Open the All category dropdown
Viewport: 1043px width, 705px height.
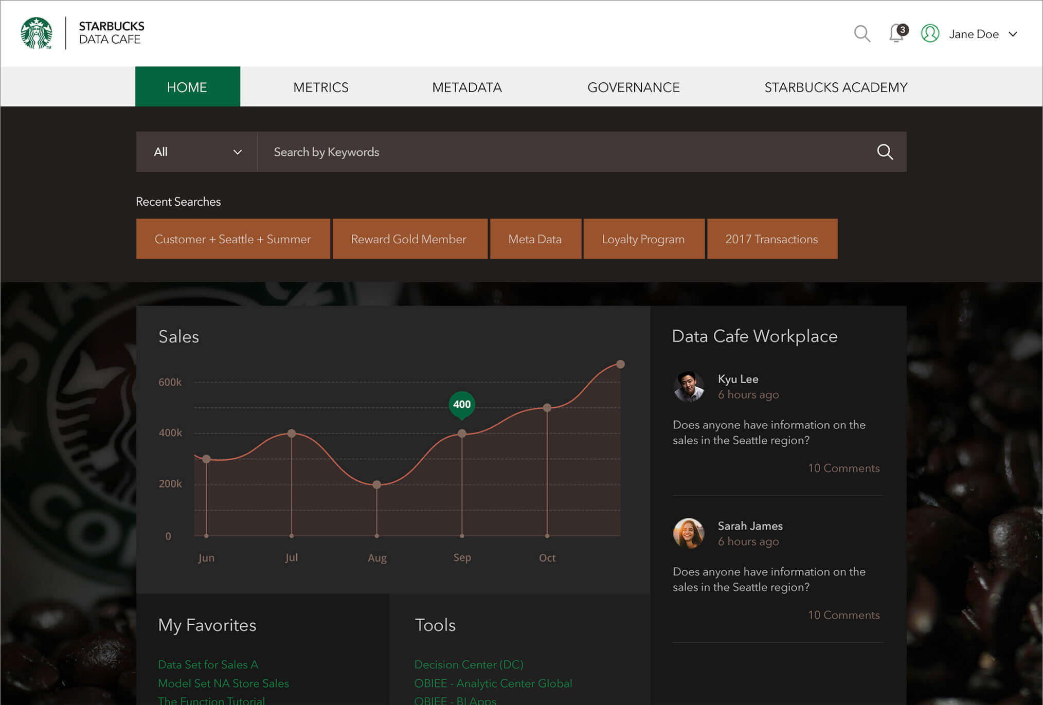(196, 152)
